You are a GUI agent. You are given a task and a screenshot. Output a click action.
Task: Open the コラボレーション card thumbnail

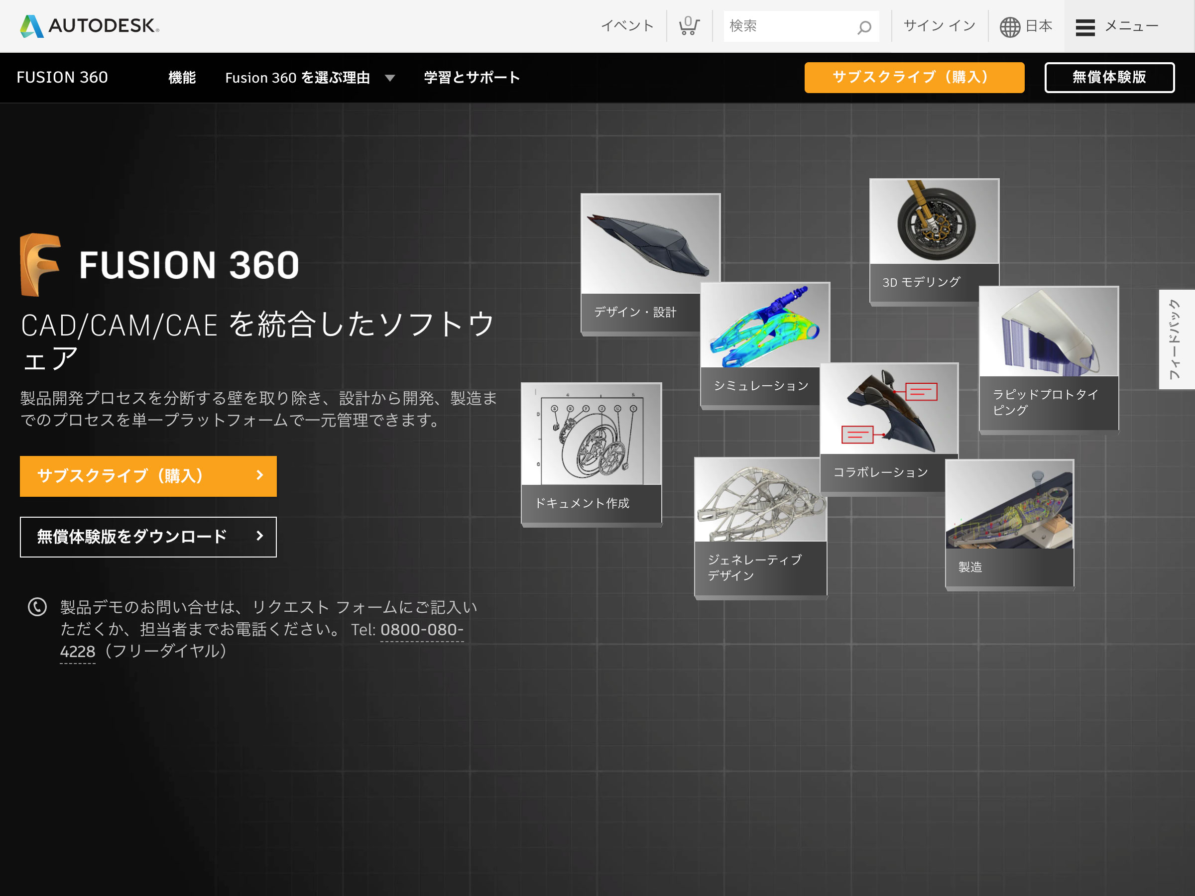[889, 409]
